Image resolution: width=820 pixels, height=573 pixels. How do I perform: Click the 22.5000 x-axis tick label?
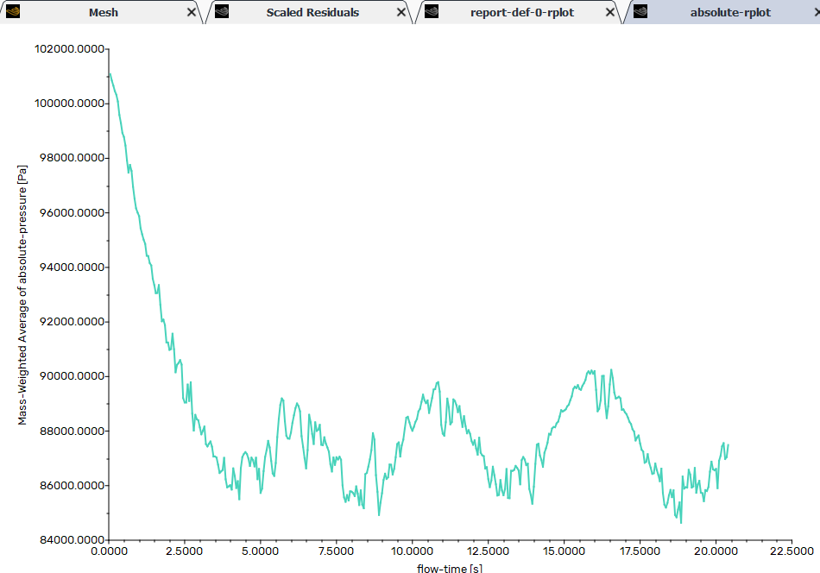(792, 551)
